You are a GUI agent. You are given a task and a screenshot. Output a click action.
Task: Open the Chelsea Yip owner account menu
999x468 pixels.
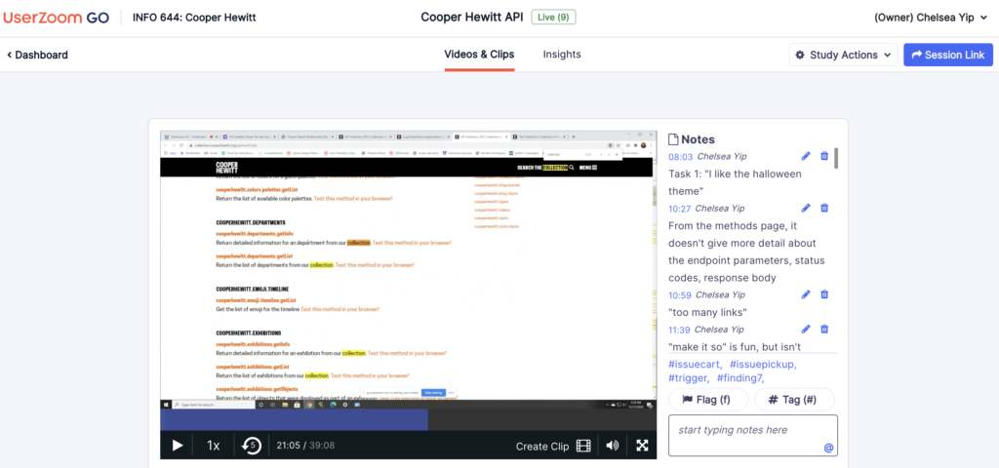[x=933, y=18]
